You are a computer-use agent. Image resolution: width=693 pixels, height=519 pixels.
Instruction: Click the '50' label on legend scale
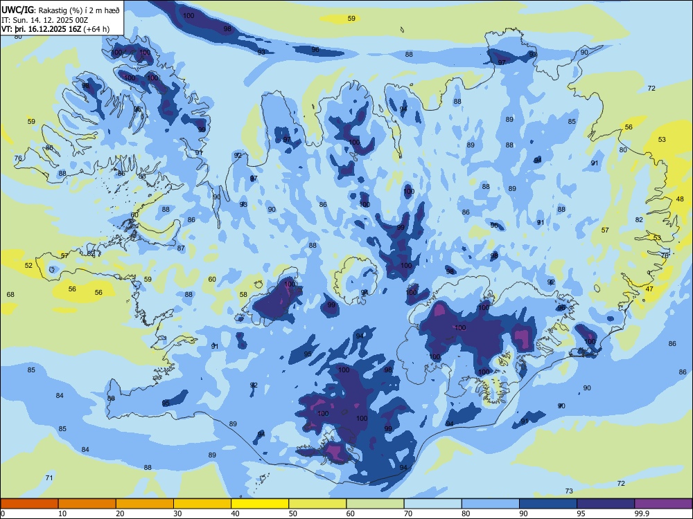pos(293,513)
